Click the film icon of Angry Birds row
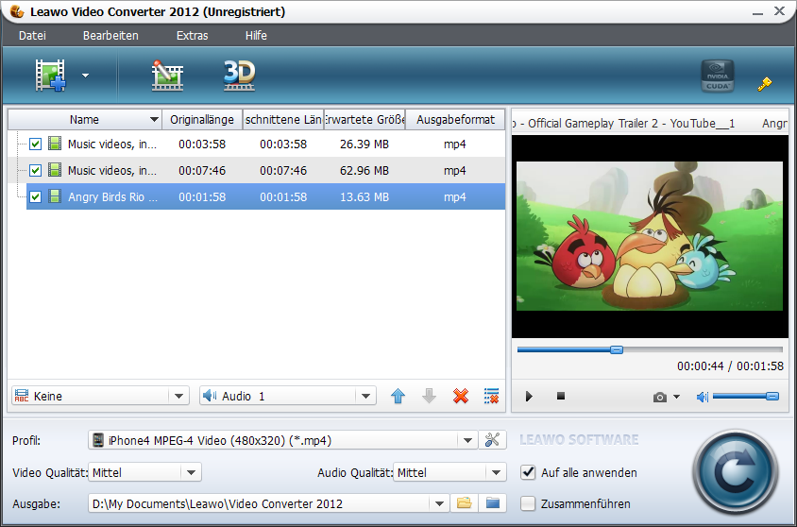This screenshot has width=797, height=527. 55,196
